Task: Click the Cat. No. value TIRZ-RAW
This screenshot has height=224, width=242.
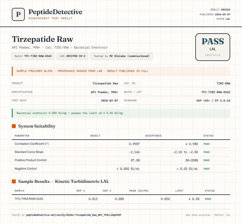Action: (223, 84)
